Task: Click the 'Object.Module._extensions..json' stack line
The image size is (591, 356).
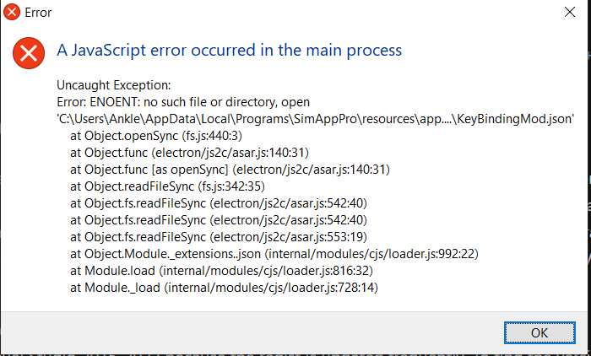Action: [274, 254]
